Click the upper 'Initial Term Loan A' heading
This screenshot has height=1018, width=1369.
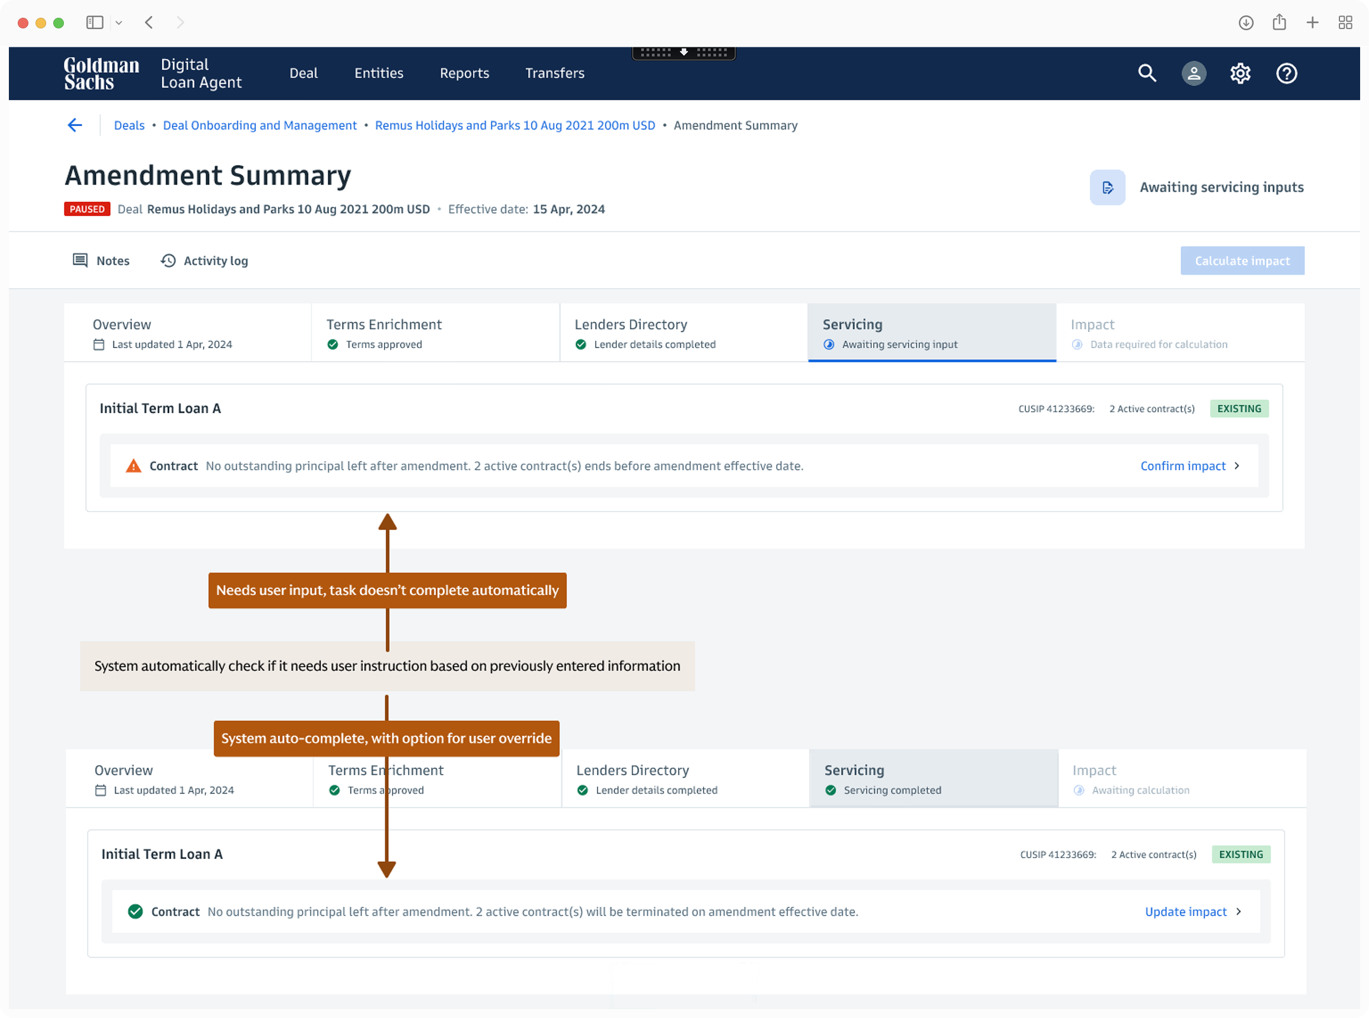coord(160,408)
